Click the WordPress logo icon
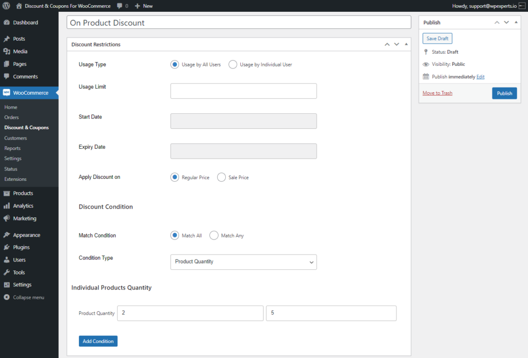 click(x=6, y=6)
